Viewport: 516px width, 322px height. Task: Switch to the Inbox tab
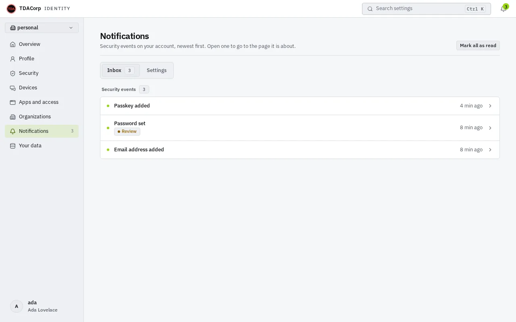[121, 70]
